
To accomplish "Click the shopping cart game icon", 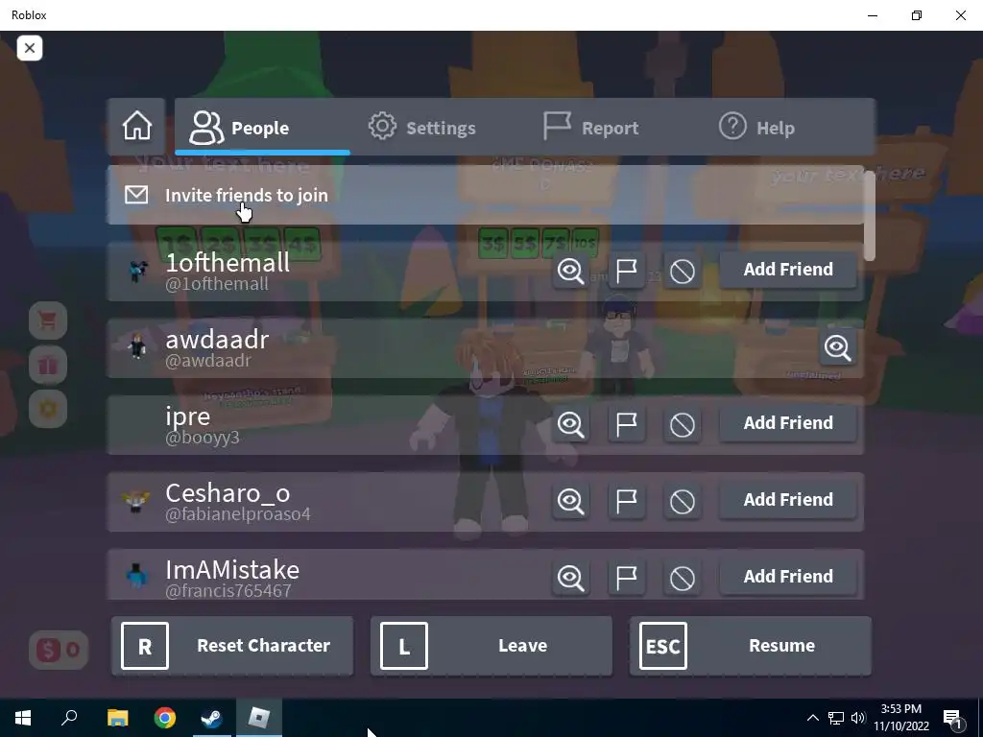I will pyautogui.click(x=48, y=321).
